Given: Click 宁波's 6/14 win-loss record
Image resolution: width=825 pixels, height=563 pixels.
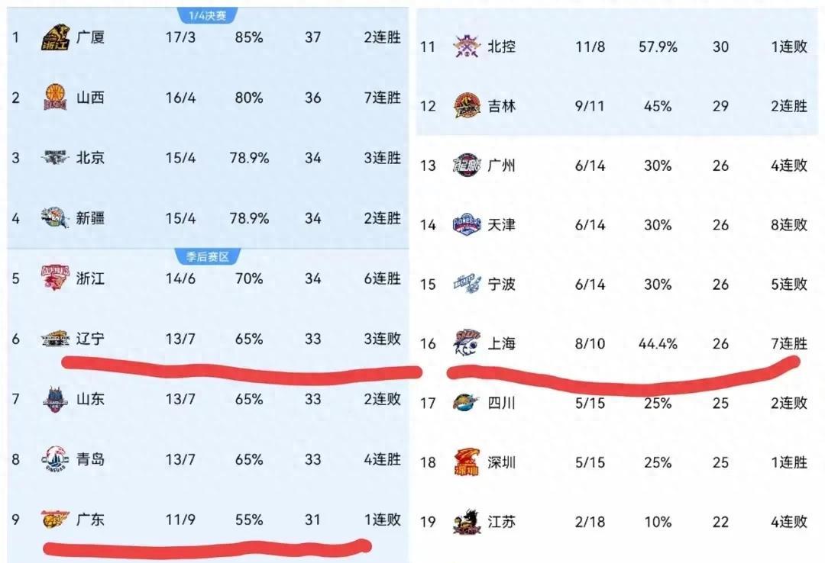Looking at the screenshot, I should coord(590,284).
